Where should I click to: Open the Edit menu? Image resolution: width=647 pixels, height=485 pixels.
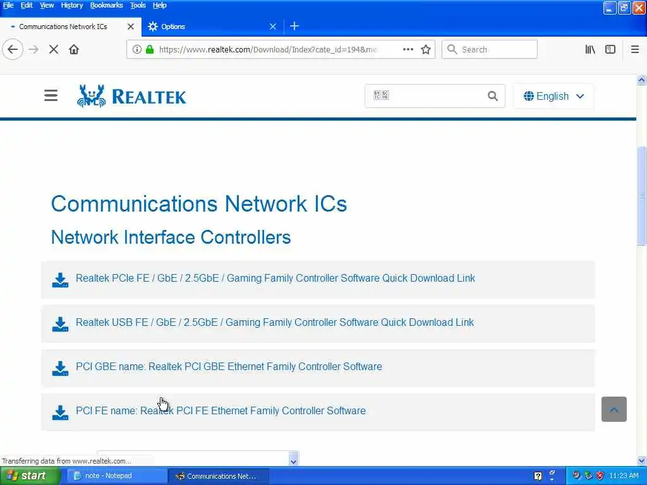pos(27,5)
